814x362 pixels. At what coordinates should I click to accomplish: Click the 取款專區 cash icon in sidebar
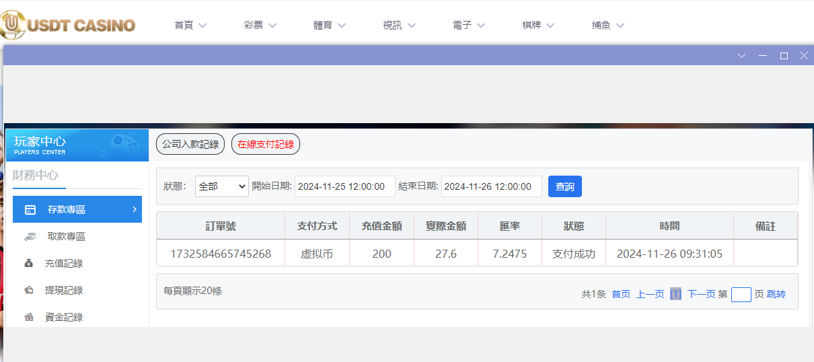point(30,237)
